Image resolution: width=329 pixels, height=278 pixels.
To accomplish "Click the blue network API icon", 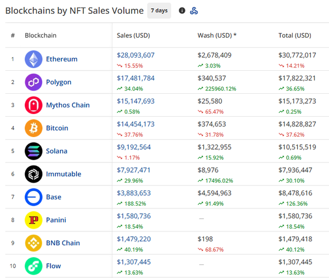I will coord(194,10).
